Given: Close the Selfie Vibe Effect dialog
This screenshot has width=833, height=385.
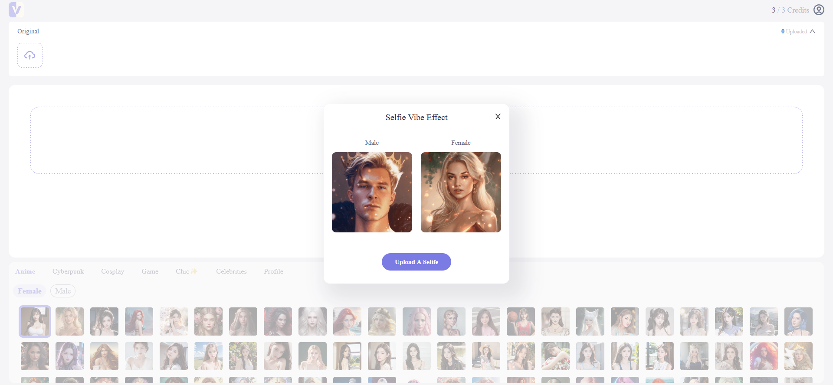Looking at the screenshot, I should pyautogui.click(x=498, y=117).
